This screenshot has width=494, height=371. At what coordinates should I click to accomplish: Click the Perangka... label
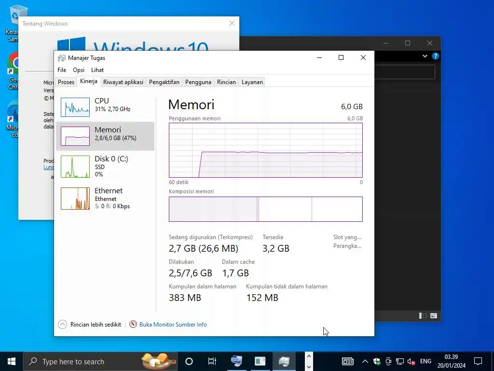coord(347,246)
